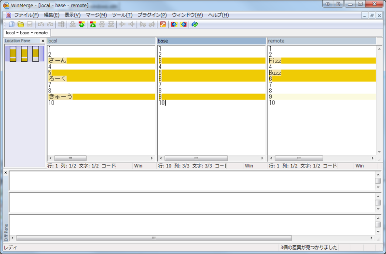Click the Redo arrow icon
This screenshot has height=254, width=386.
50,24
